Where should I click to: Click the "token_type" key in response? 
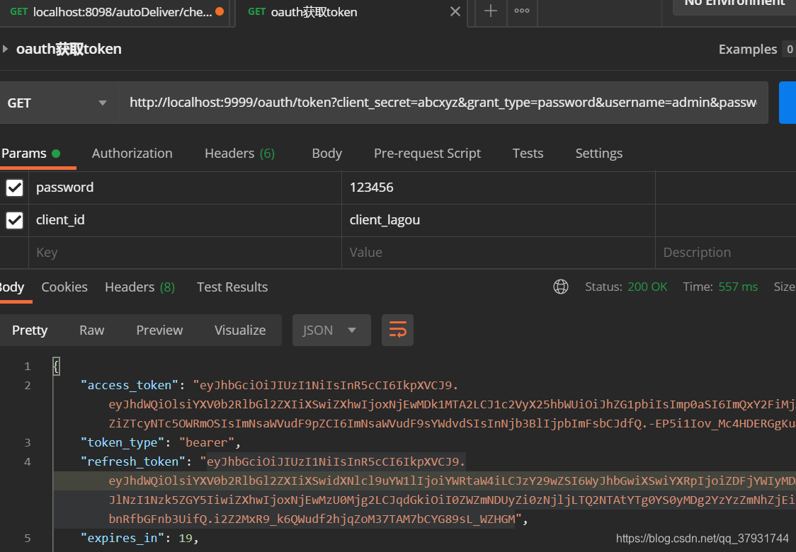tap(123, 443)
